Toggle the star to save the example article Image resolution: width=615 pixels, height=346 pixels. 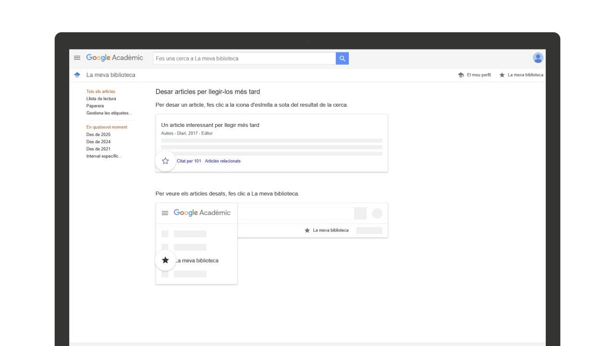coord(165,161)
